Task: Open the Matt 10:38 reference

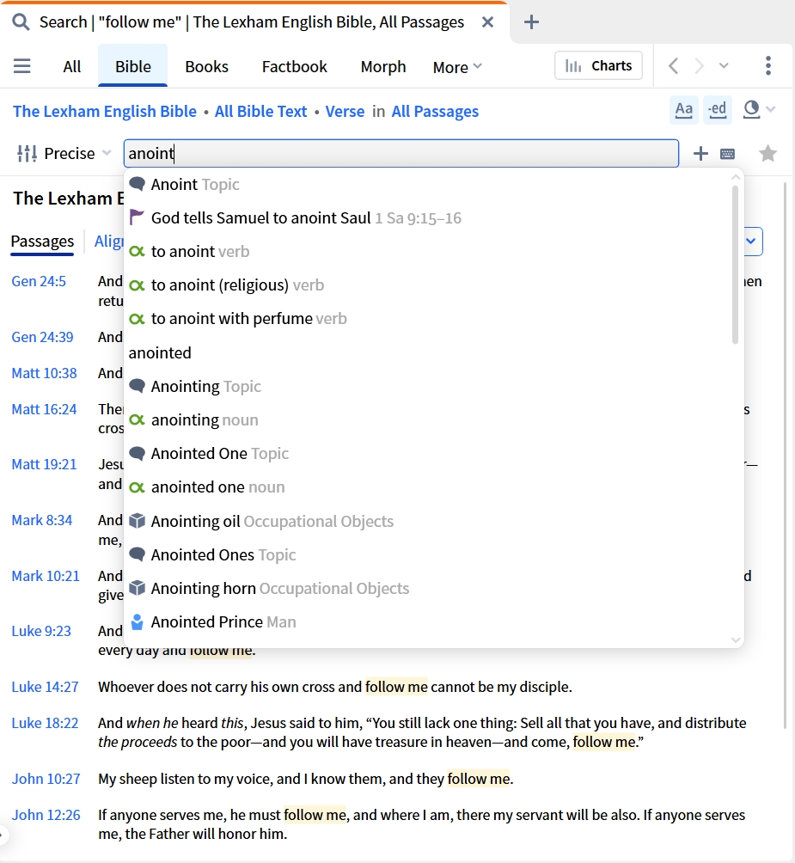Action: (44, 373)
